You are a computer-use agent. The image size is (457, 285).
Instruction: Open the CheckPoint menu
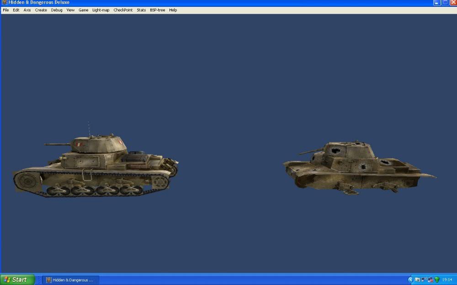[x=123, y=10]
